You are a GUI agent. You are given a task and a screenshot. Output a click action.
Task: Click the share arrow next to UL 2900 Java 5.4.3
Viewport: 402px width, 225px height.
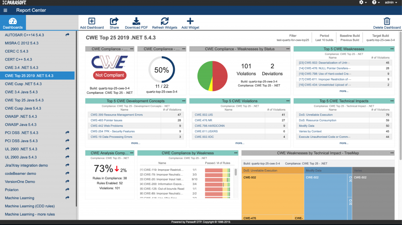[x=68, y=157]
